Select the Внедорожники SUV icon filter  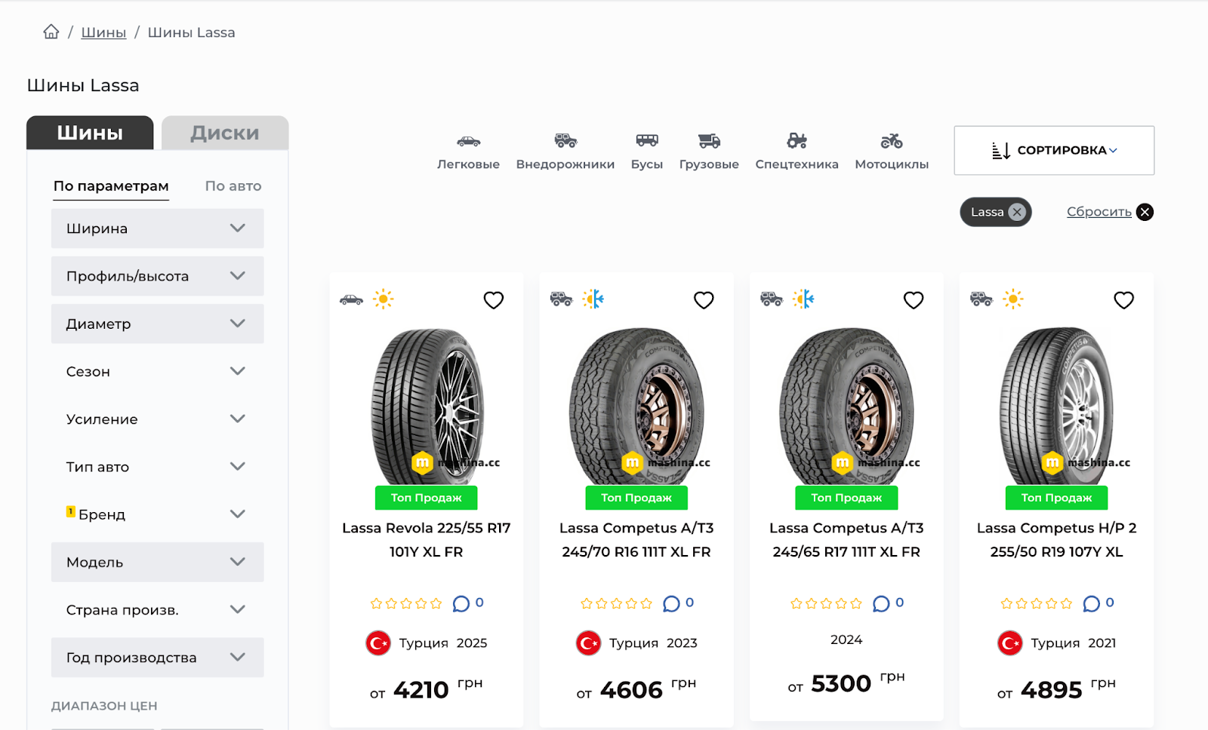click(x=565, y=141)
